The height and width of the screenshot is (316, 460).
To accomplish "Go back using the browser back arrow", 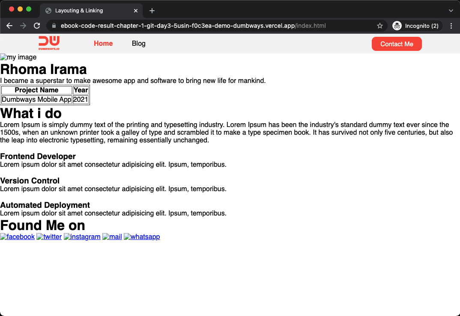I will tap(9, 26).
